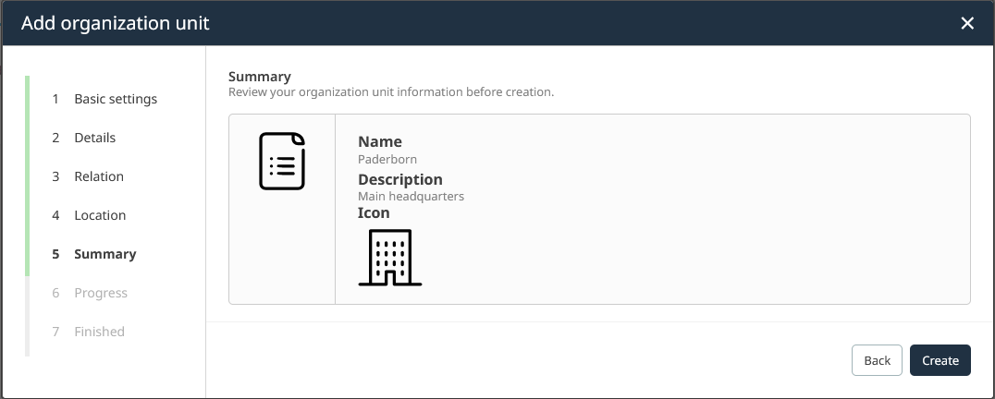
Task: Go to the Location step
Action: coord(89,215)
